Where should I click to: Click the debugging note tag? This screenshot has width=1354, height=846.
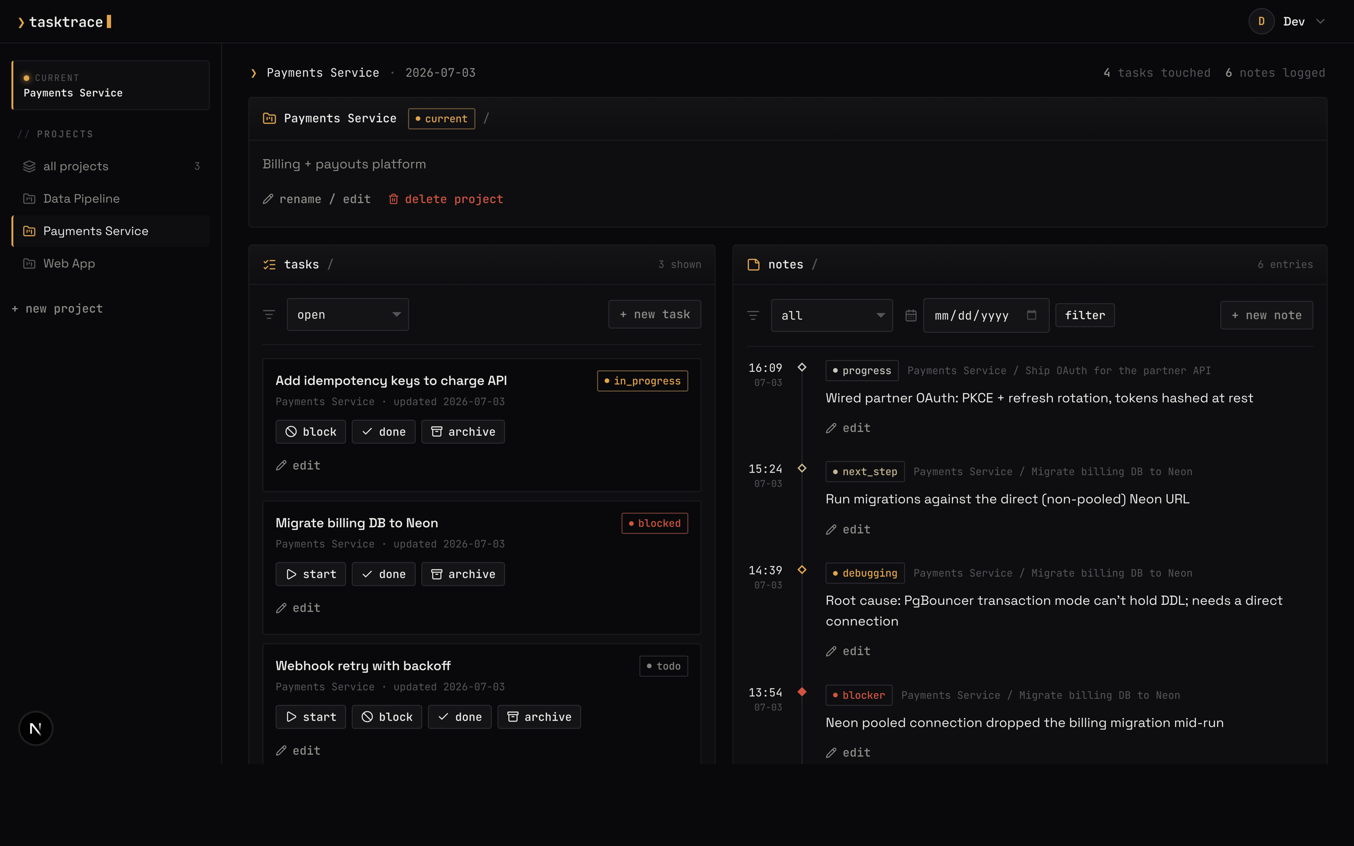pyautogui.click(x=865, y=573)
